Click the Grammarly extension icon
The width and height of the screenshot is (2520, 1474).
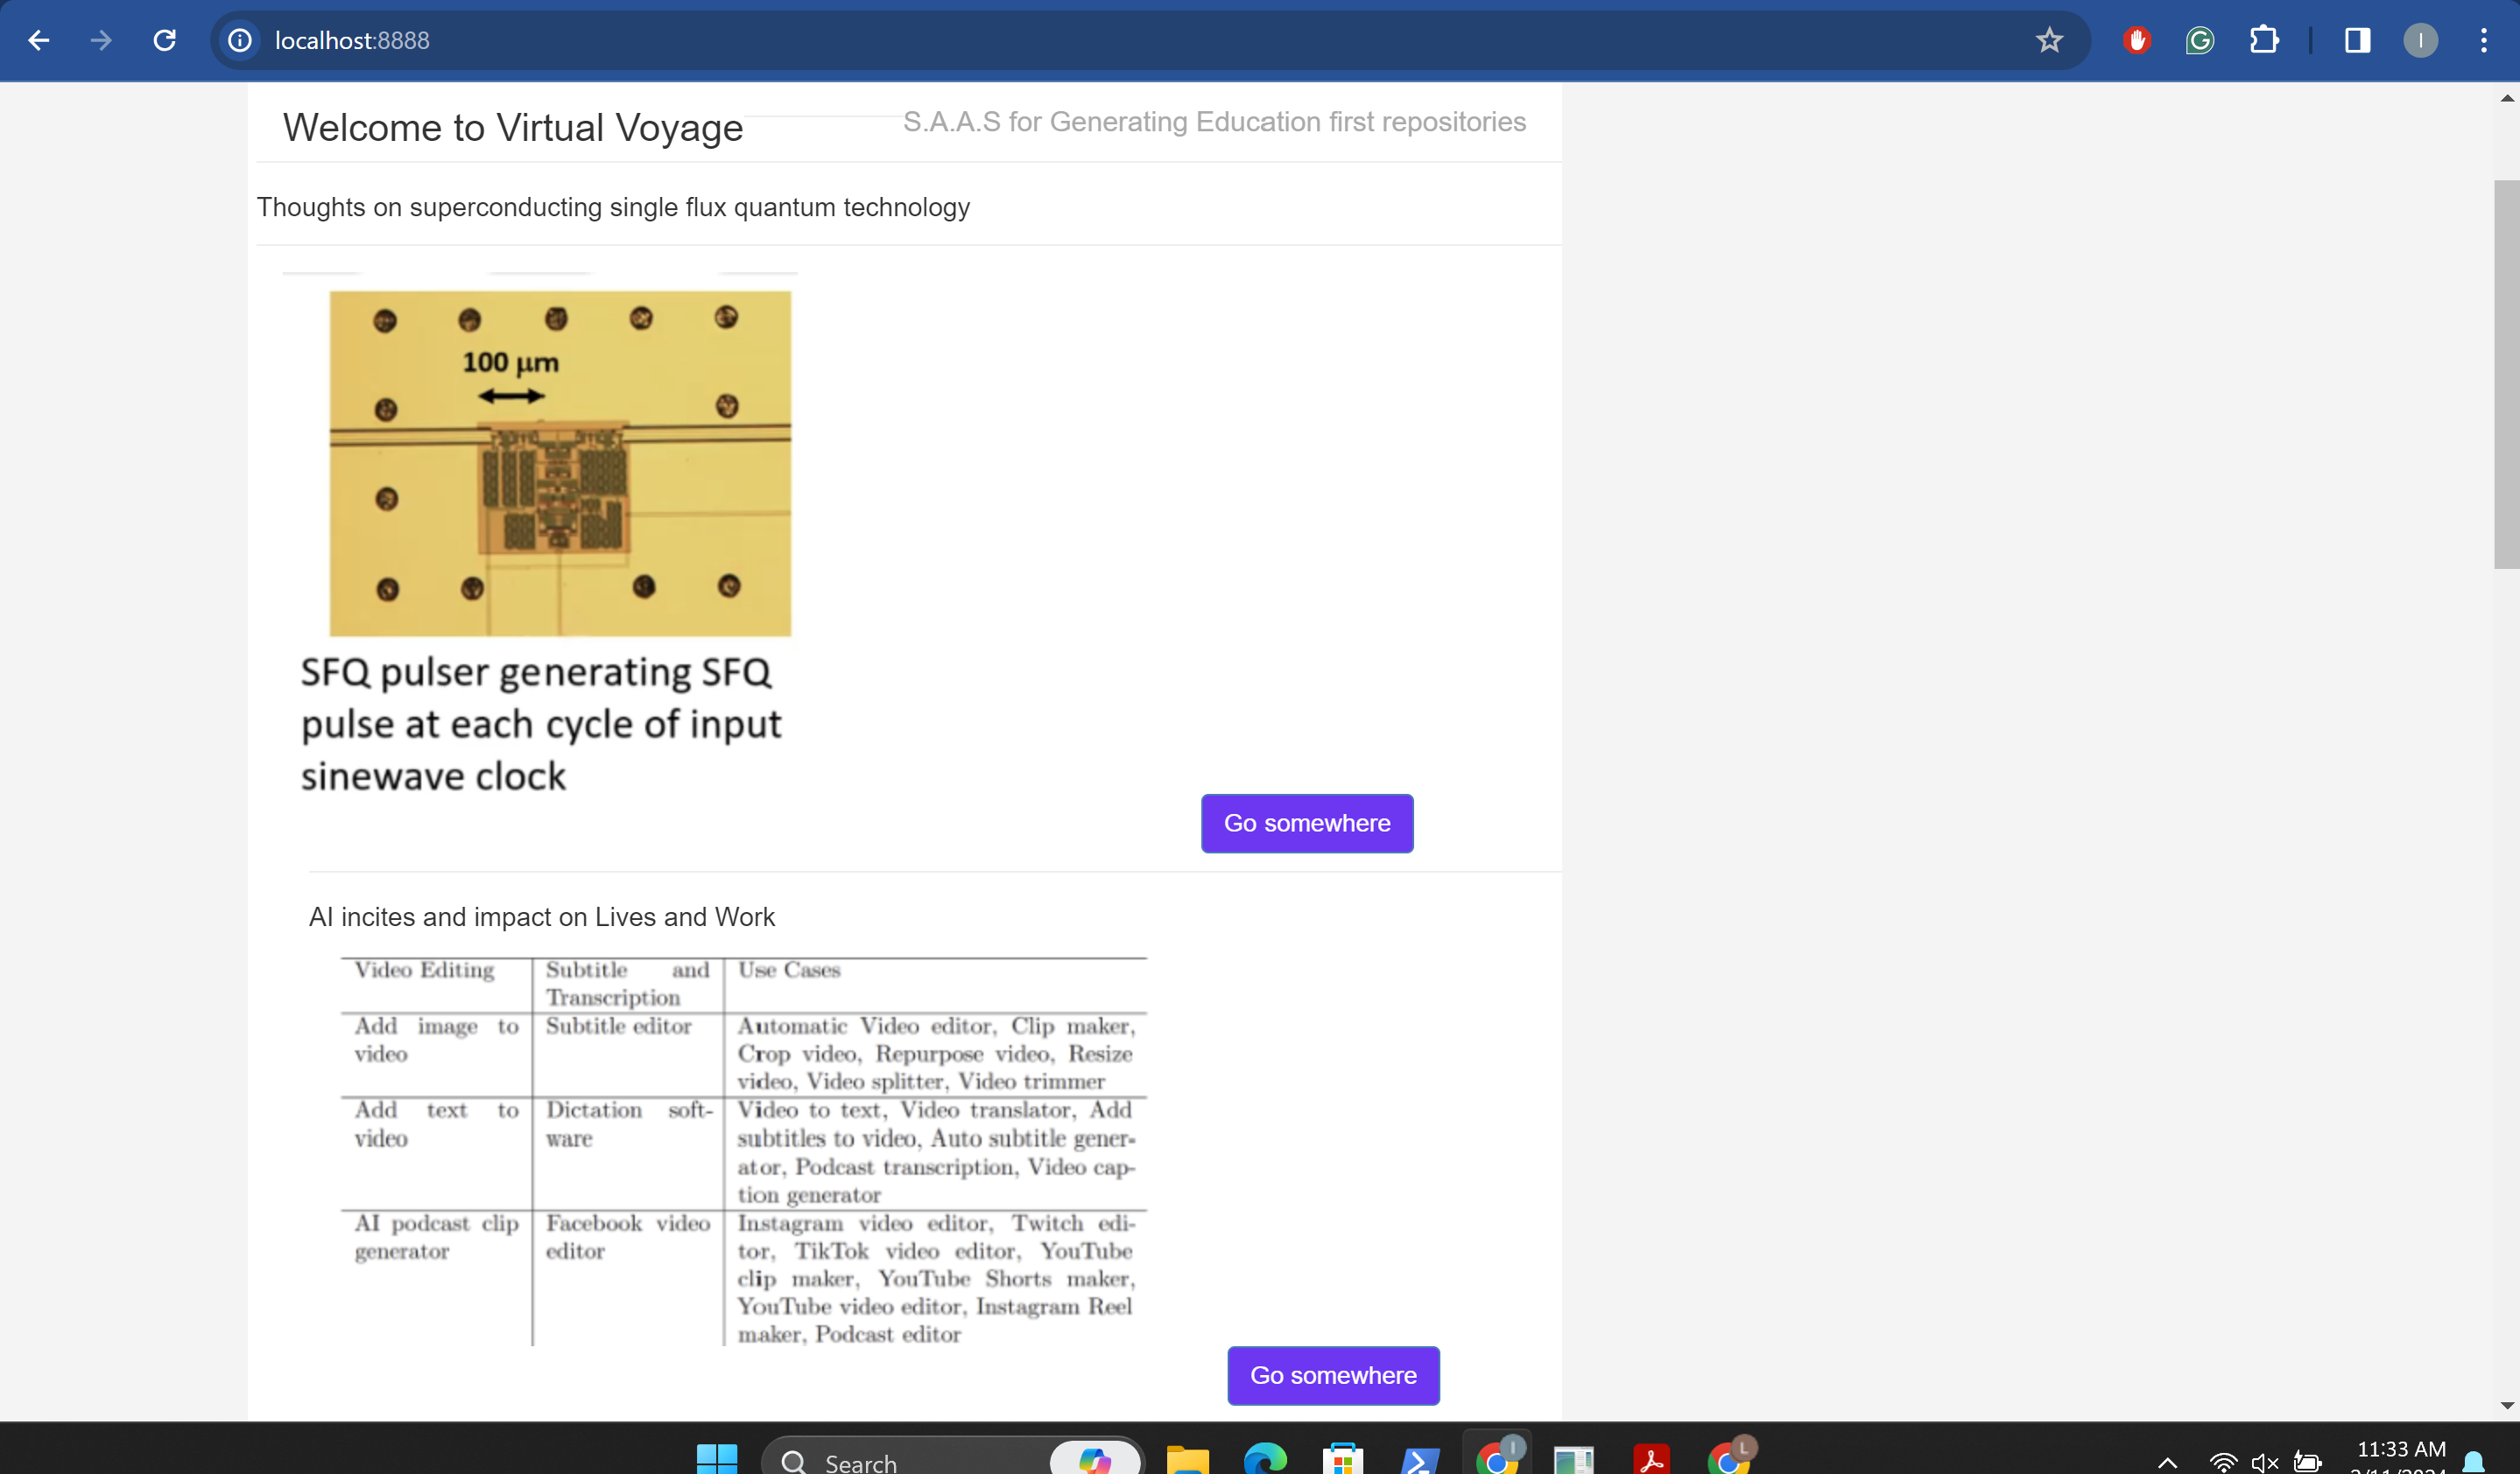pos(2200,40)
